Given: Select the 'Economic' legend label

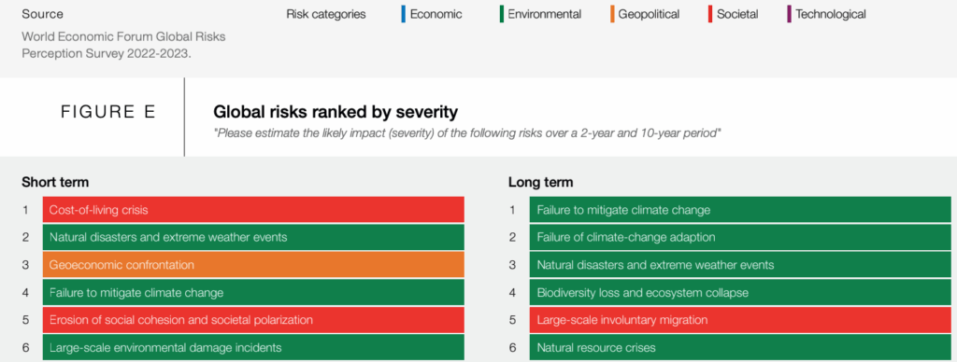Looking at the screenshot, I should tap(436, 14).
